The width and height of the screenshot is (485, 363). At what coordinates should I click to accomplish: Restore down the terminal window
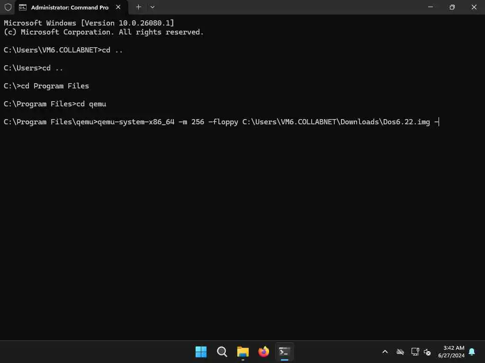[x=452, y=7]
